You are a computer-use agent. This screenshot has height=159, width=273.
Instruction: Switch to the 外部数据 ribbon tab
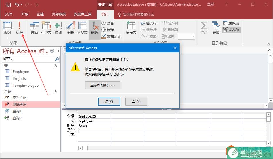(x=59, y=14)
